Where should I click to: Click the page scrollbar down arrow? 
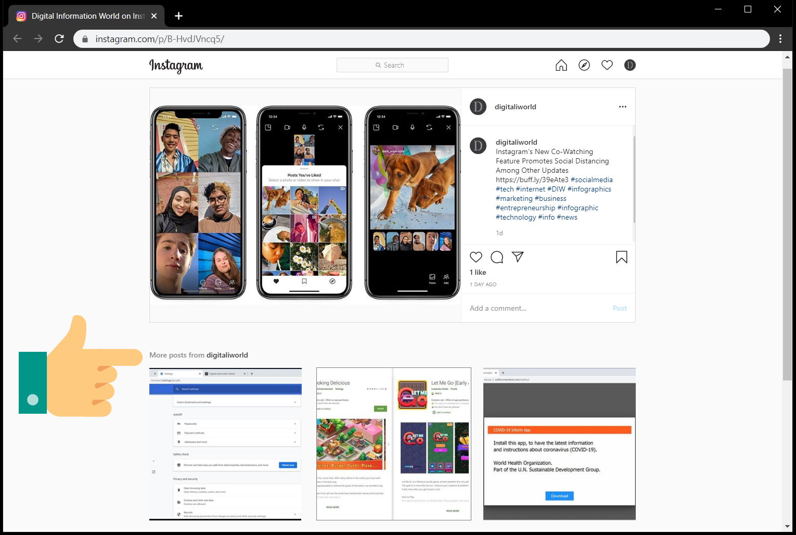click(788, 527)
